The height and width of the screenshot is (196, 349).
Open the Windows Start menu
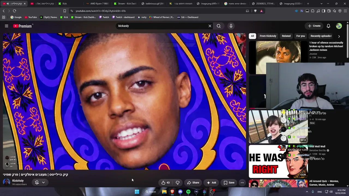click(x=137, y=192)
